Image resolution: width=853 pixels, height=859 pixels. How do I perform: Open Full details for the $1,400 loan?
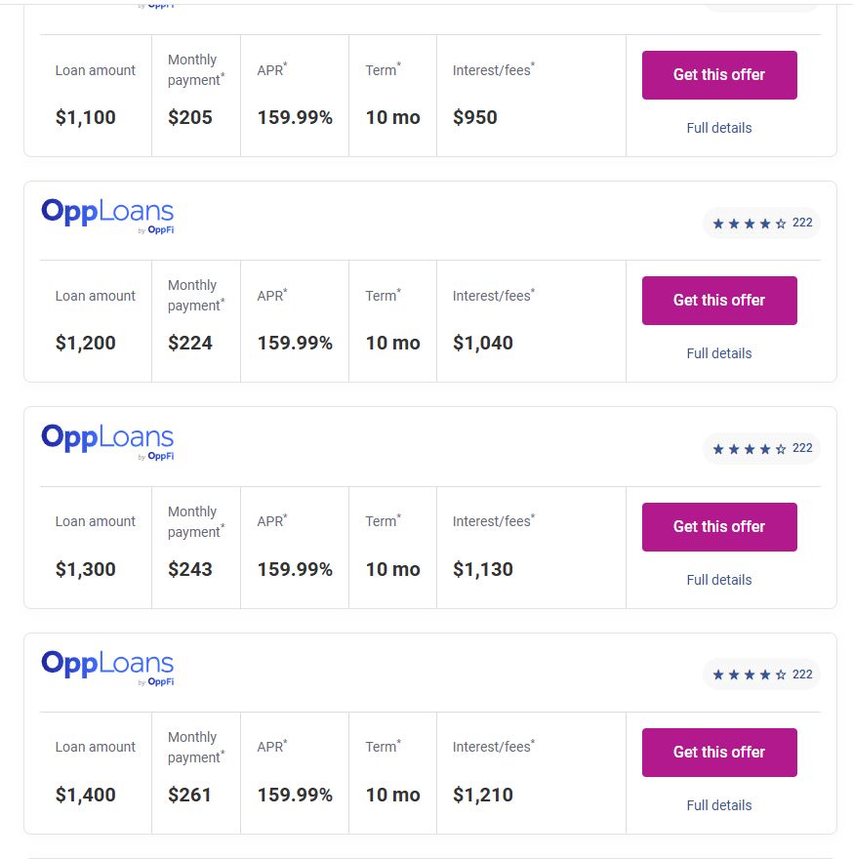click(719, 804)
